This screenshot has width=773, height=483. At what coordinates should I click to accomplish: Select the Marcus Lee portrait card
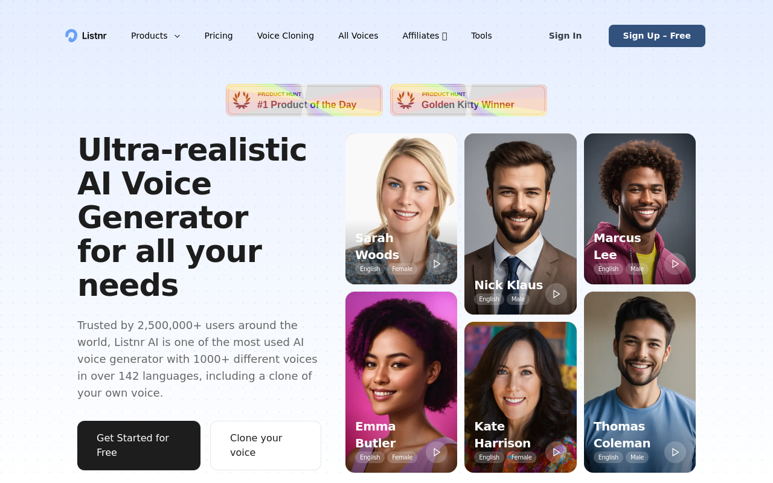640,209
